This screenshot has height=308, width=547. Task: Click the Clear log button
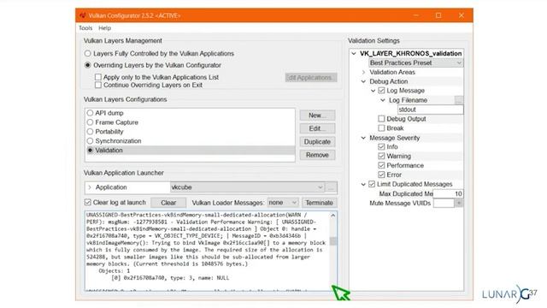(168, 203)
